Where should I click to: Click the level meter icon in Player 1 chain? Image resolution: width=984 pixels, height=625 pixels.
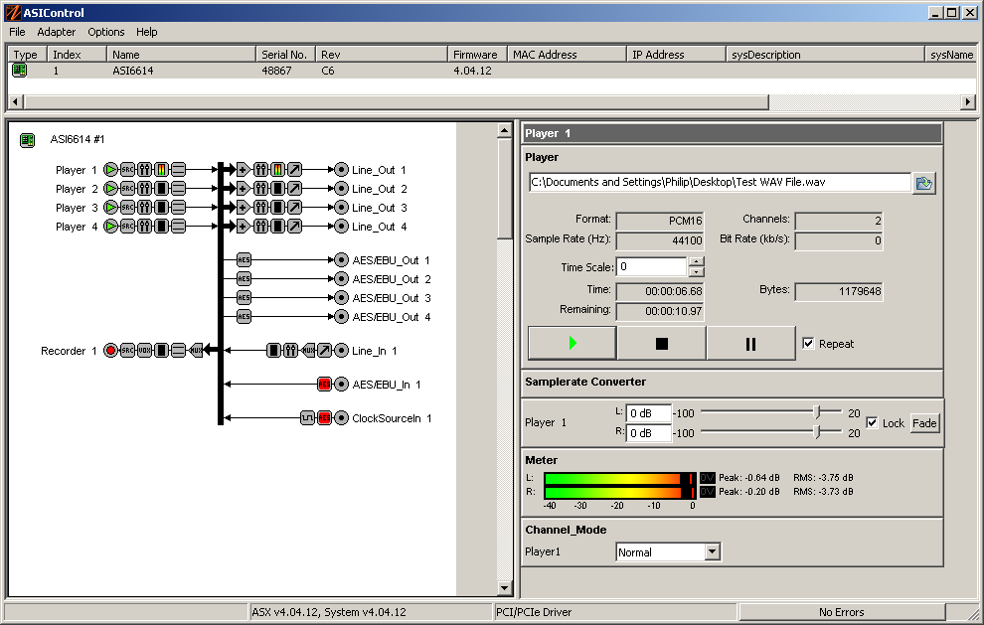click(x=161, y=169)
